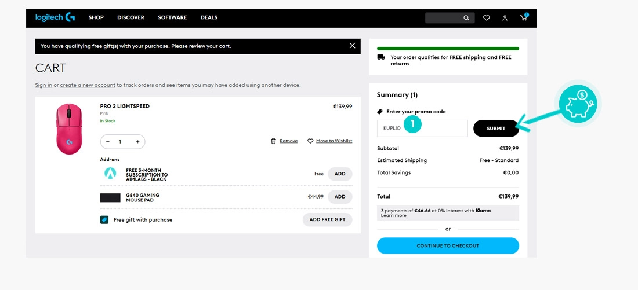Click the green free shipping progress bar
Viewport: 638px width, 290px height.
448,49
